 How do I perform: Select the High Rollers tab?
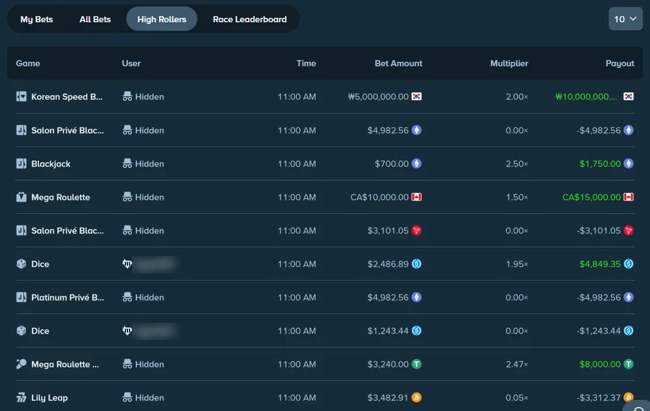pos(162,19)
